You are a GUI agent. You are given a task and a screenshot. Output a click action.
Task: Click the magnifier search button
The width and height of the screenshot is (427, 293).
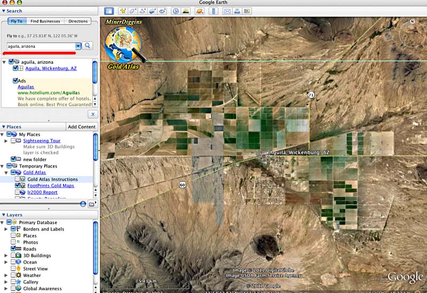click(x=88, y=46)
